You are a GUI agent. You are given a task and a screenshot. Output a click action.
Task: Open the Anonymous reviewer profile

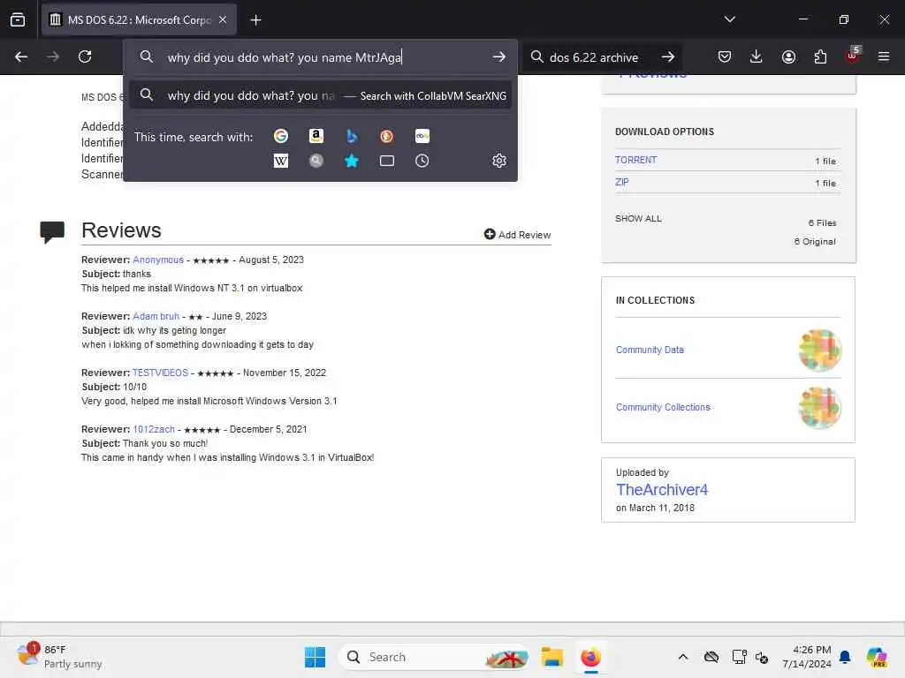coord(158,260)
